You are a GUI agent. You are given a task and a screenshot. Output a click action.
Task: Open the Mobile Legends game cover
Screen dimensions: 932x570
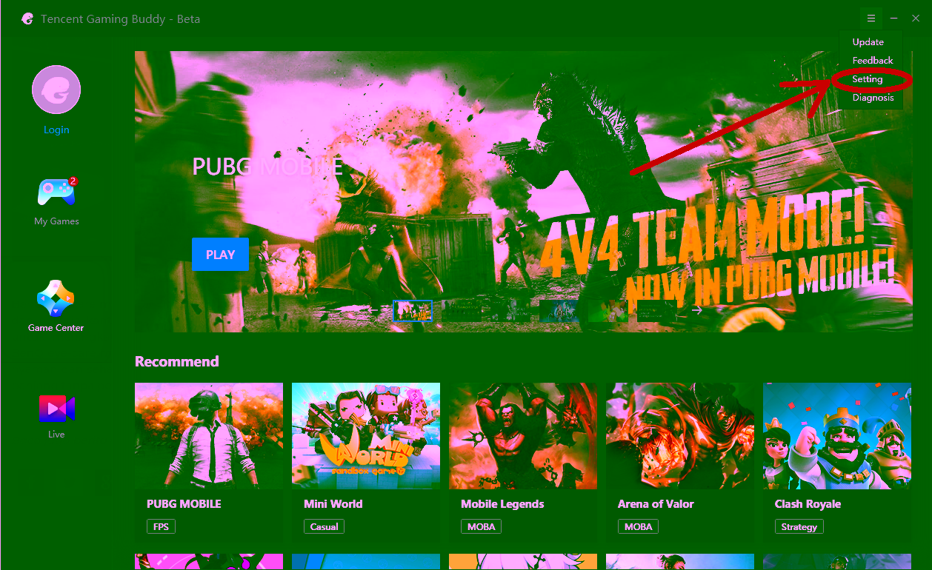pos(523,436)
